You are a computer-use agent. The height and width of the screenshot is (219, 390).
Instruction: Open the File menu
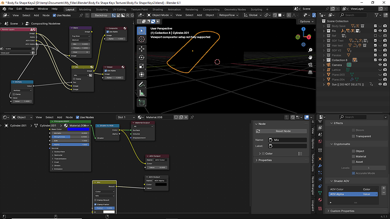click(x=11, y=9)
